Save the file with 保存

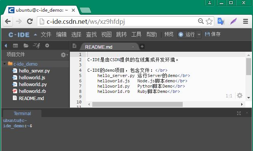[x=213, y=34]
